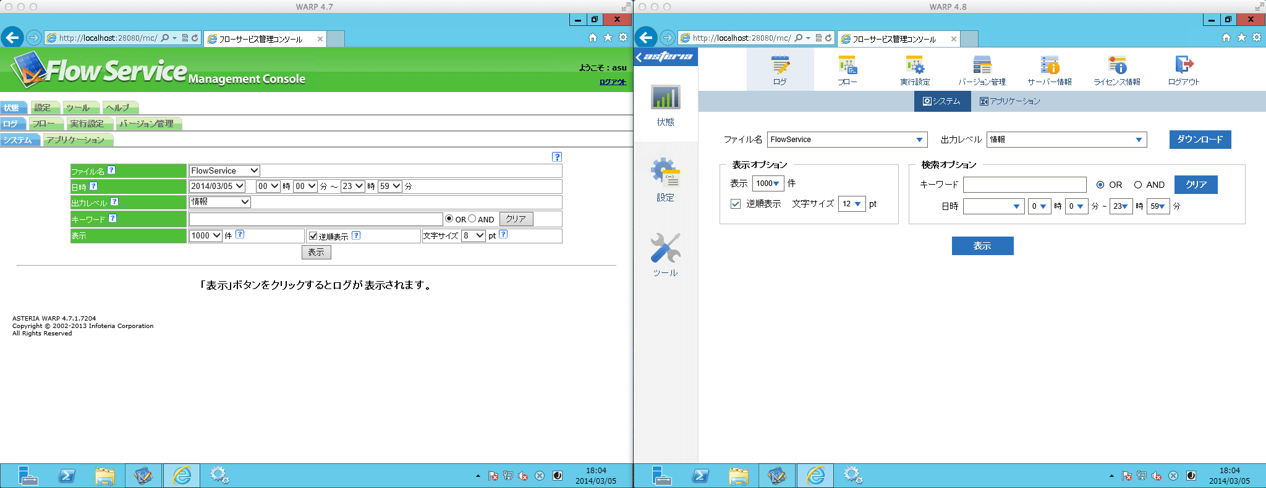Click home icon in WARP 4.7 browser

593,38
